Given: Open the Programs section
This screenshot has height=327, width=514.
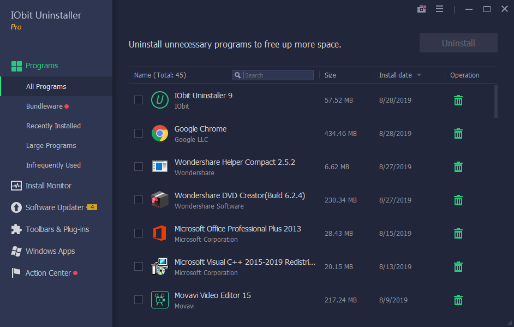Looking at the screenshot, I should click(41, 66).
